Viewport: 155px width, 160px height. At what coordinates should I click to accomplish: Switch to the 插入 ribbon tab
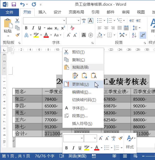(x=42, y=12)
